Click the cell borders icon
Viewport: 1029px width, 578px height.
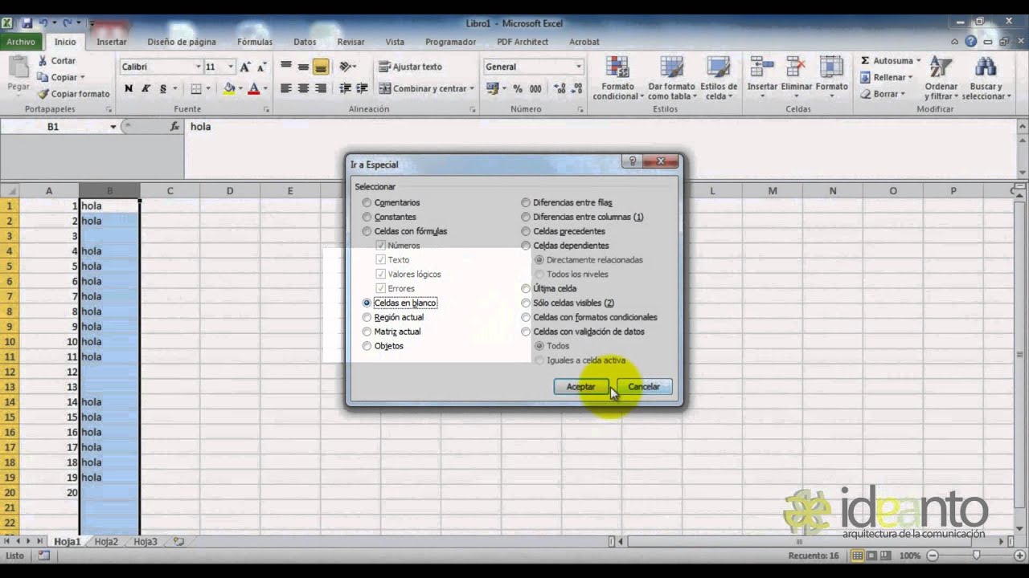196,89
